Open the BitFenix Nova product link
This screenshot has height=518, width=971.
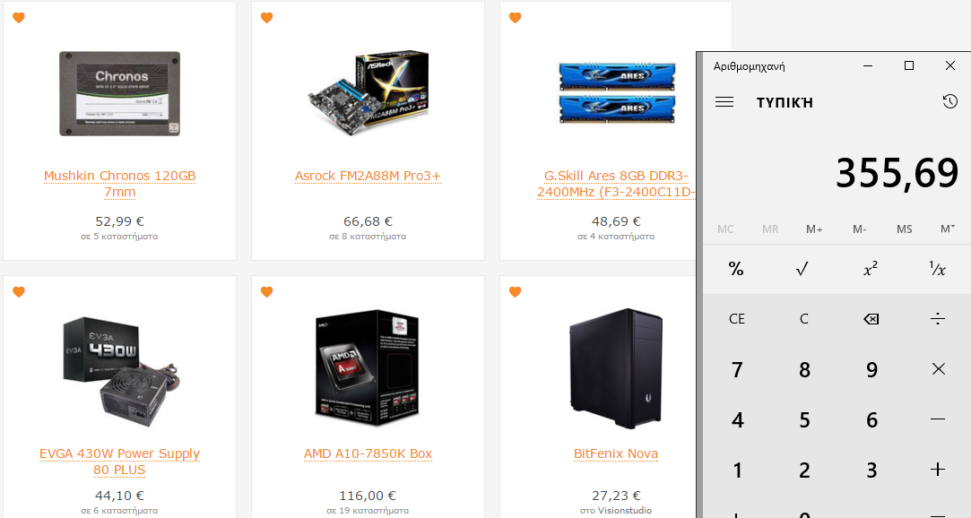point(616,453)
